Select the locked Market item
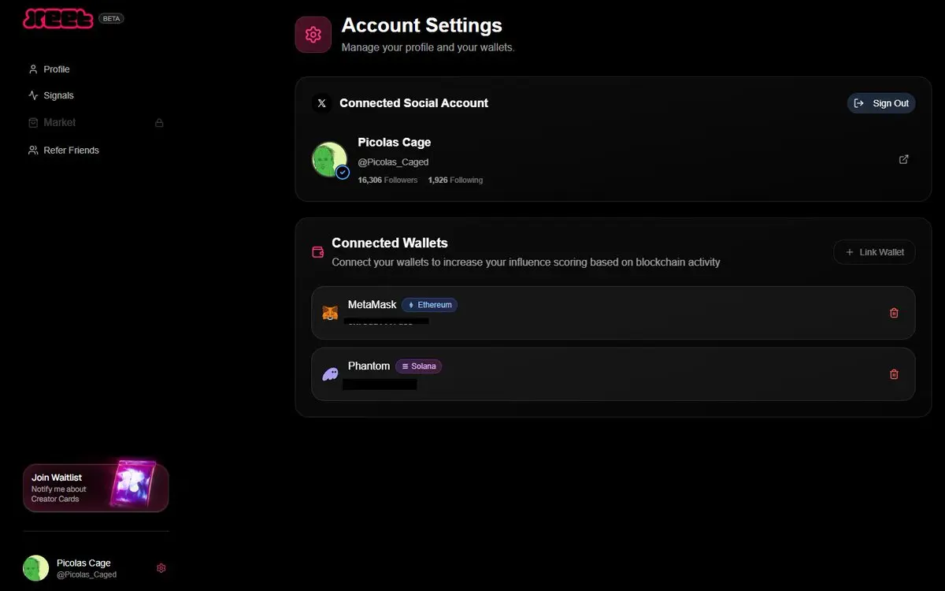This screenshot has width=945, height=591. point(95,123)
